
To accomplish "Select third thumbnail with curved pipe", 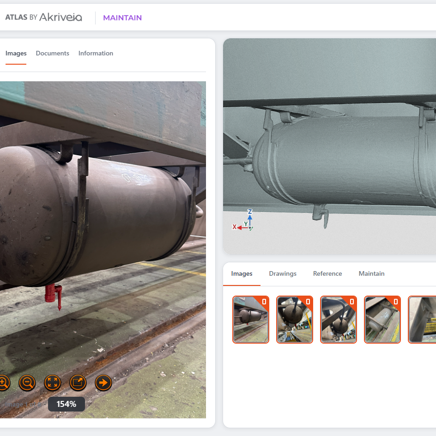I will [x=339, y=320].
